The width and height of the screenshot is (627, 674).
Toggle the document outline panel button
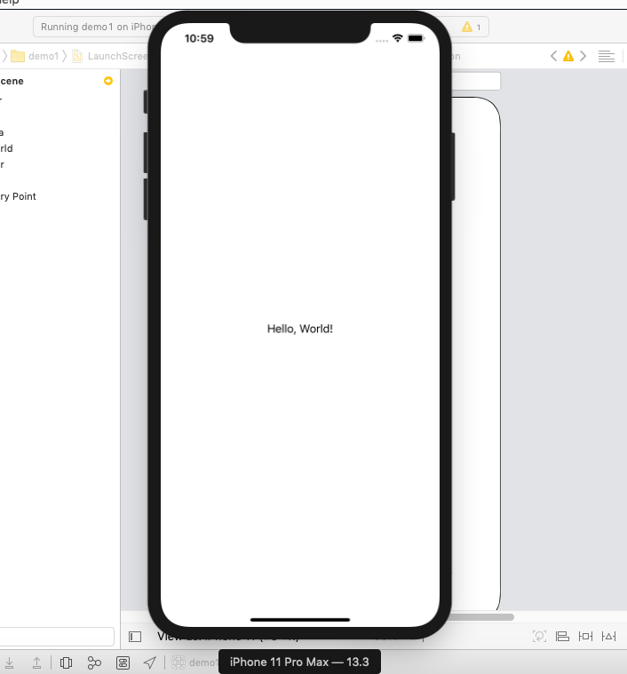point(135,636)
